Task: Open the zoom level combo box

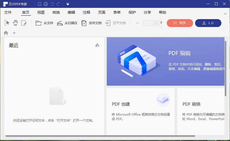Action: pyautogui.click(x=151, y=23)
